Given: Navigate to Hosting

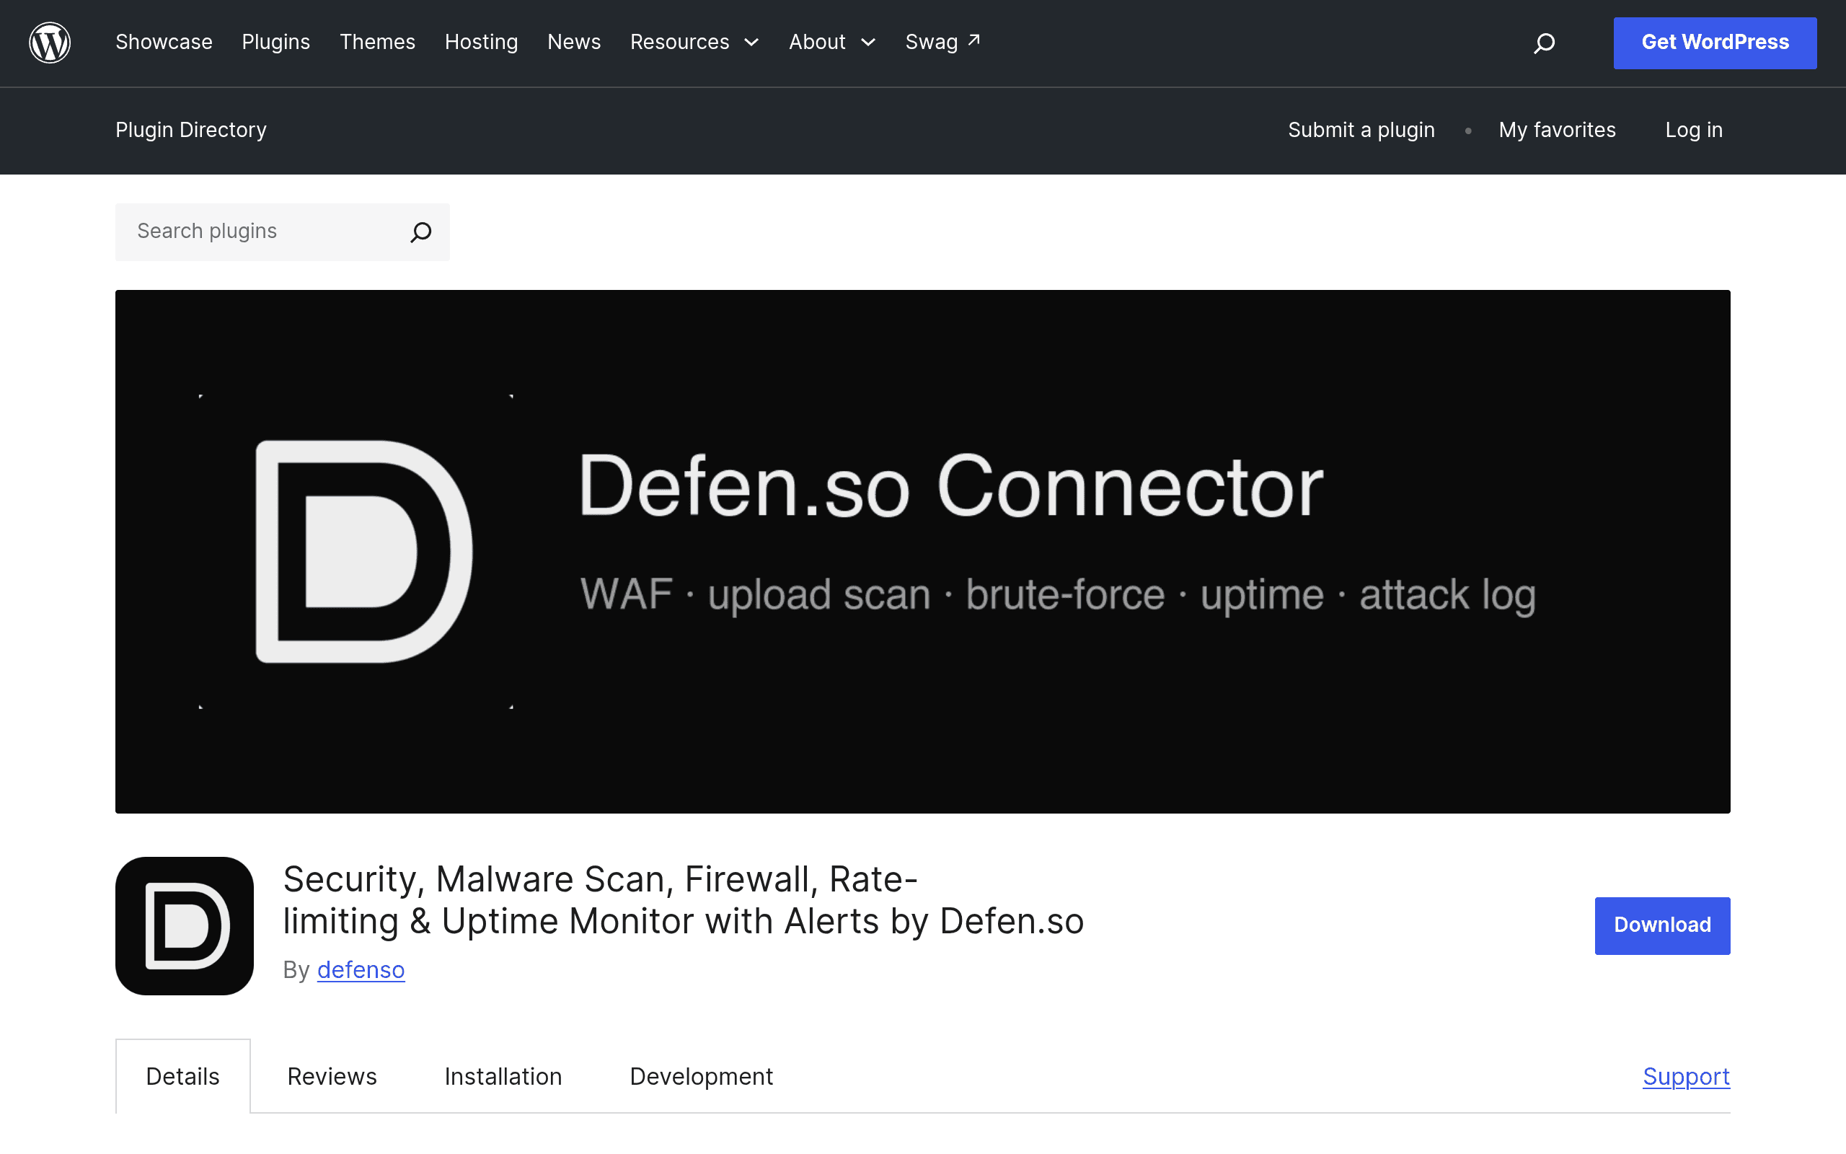Looking at the screenshot, I should pyautogui.click(x=482, y=42).
